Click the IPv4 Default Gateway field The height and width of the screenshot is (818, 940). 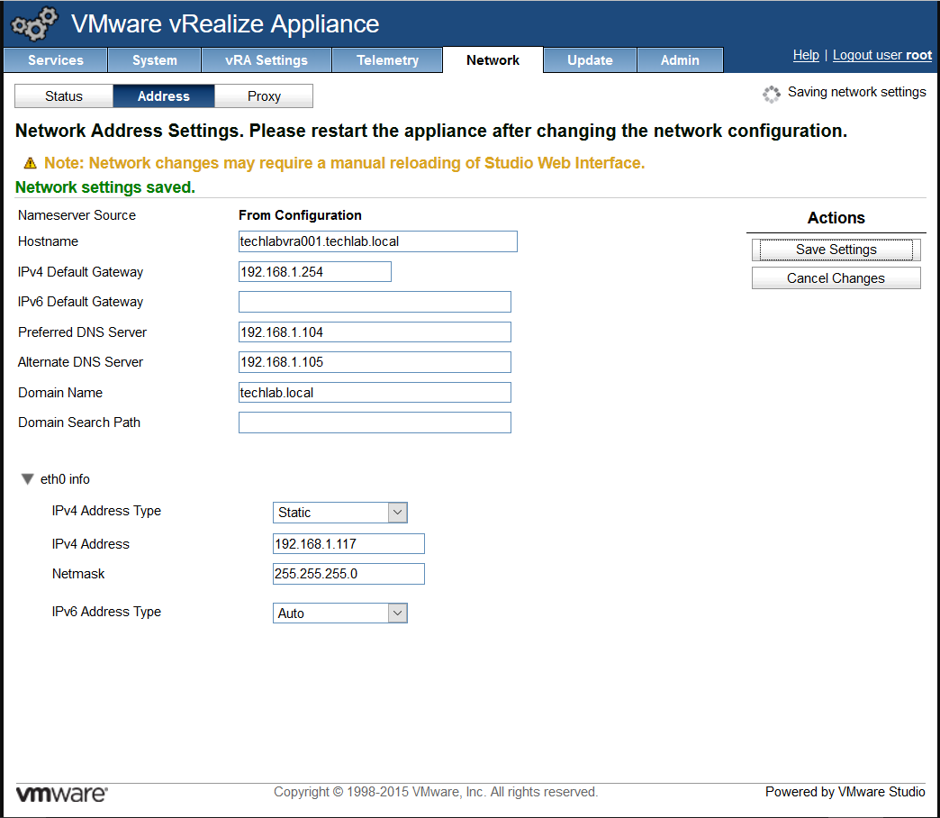pos(315,272)
